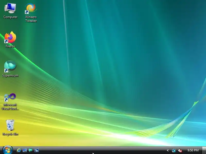Expand hidden tray icons chevron

(168, 150)
